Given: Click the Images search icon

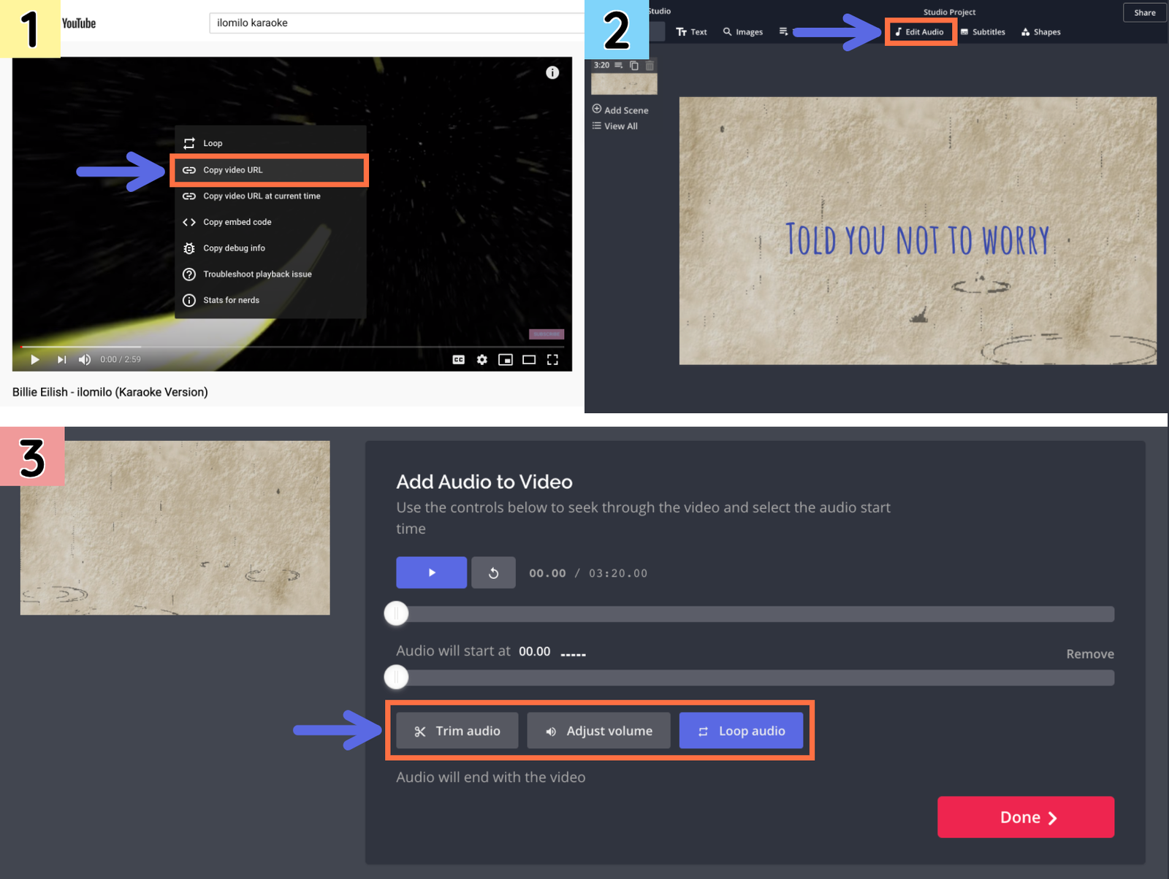Looking at the screenshot, I should tap(728, 31).
